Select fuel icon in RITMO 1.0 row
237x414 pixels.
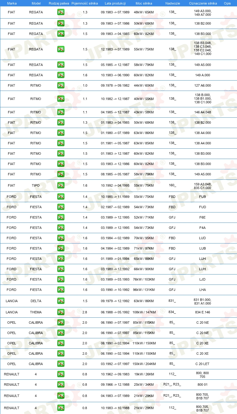point(61,85)
